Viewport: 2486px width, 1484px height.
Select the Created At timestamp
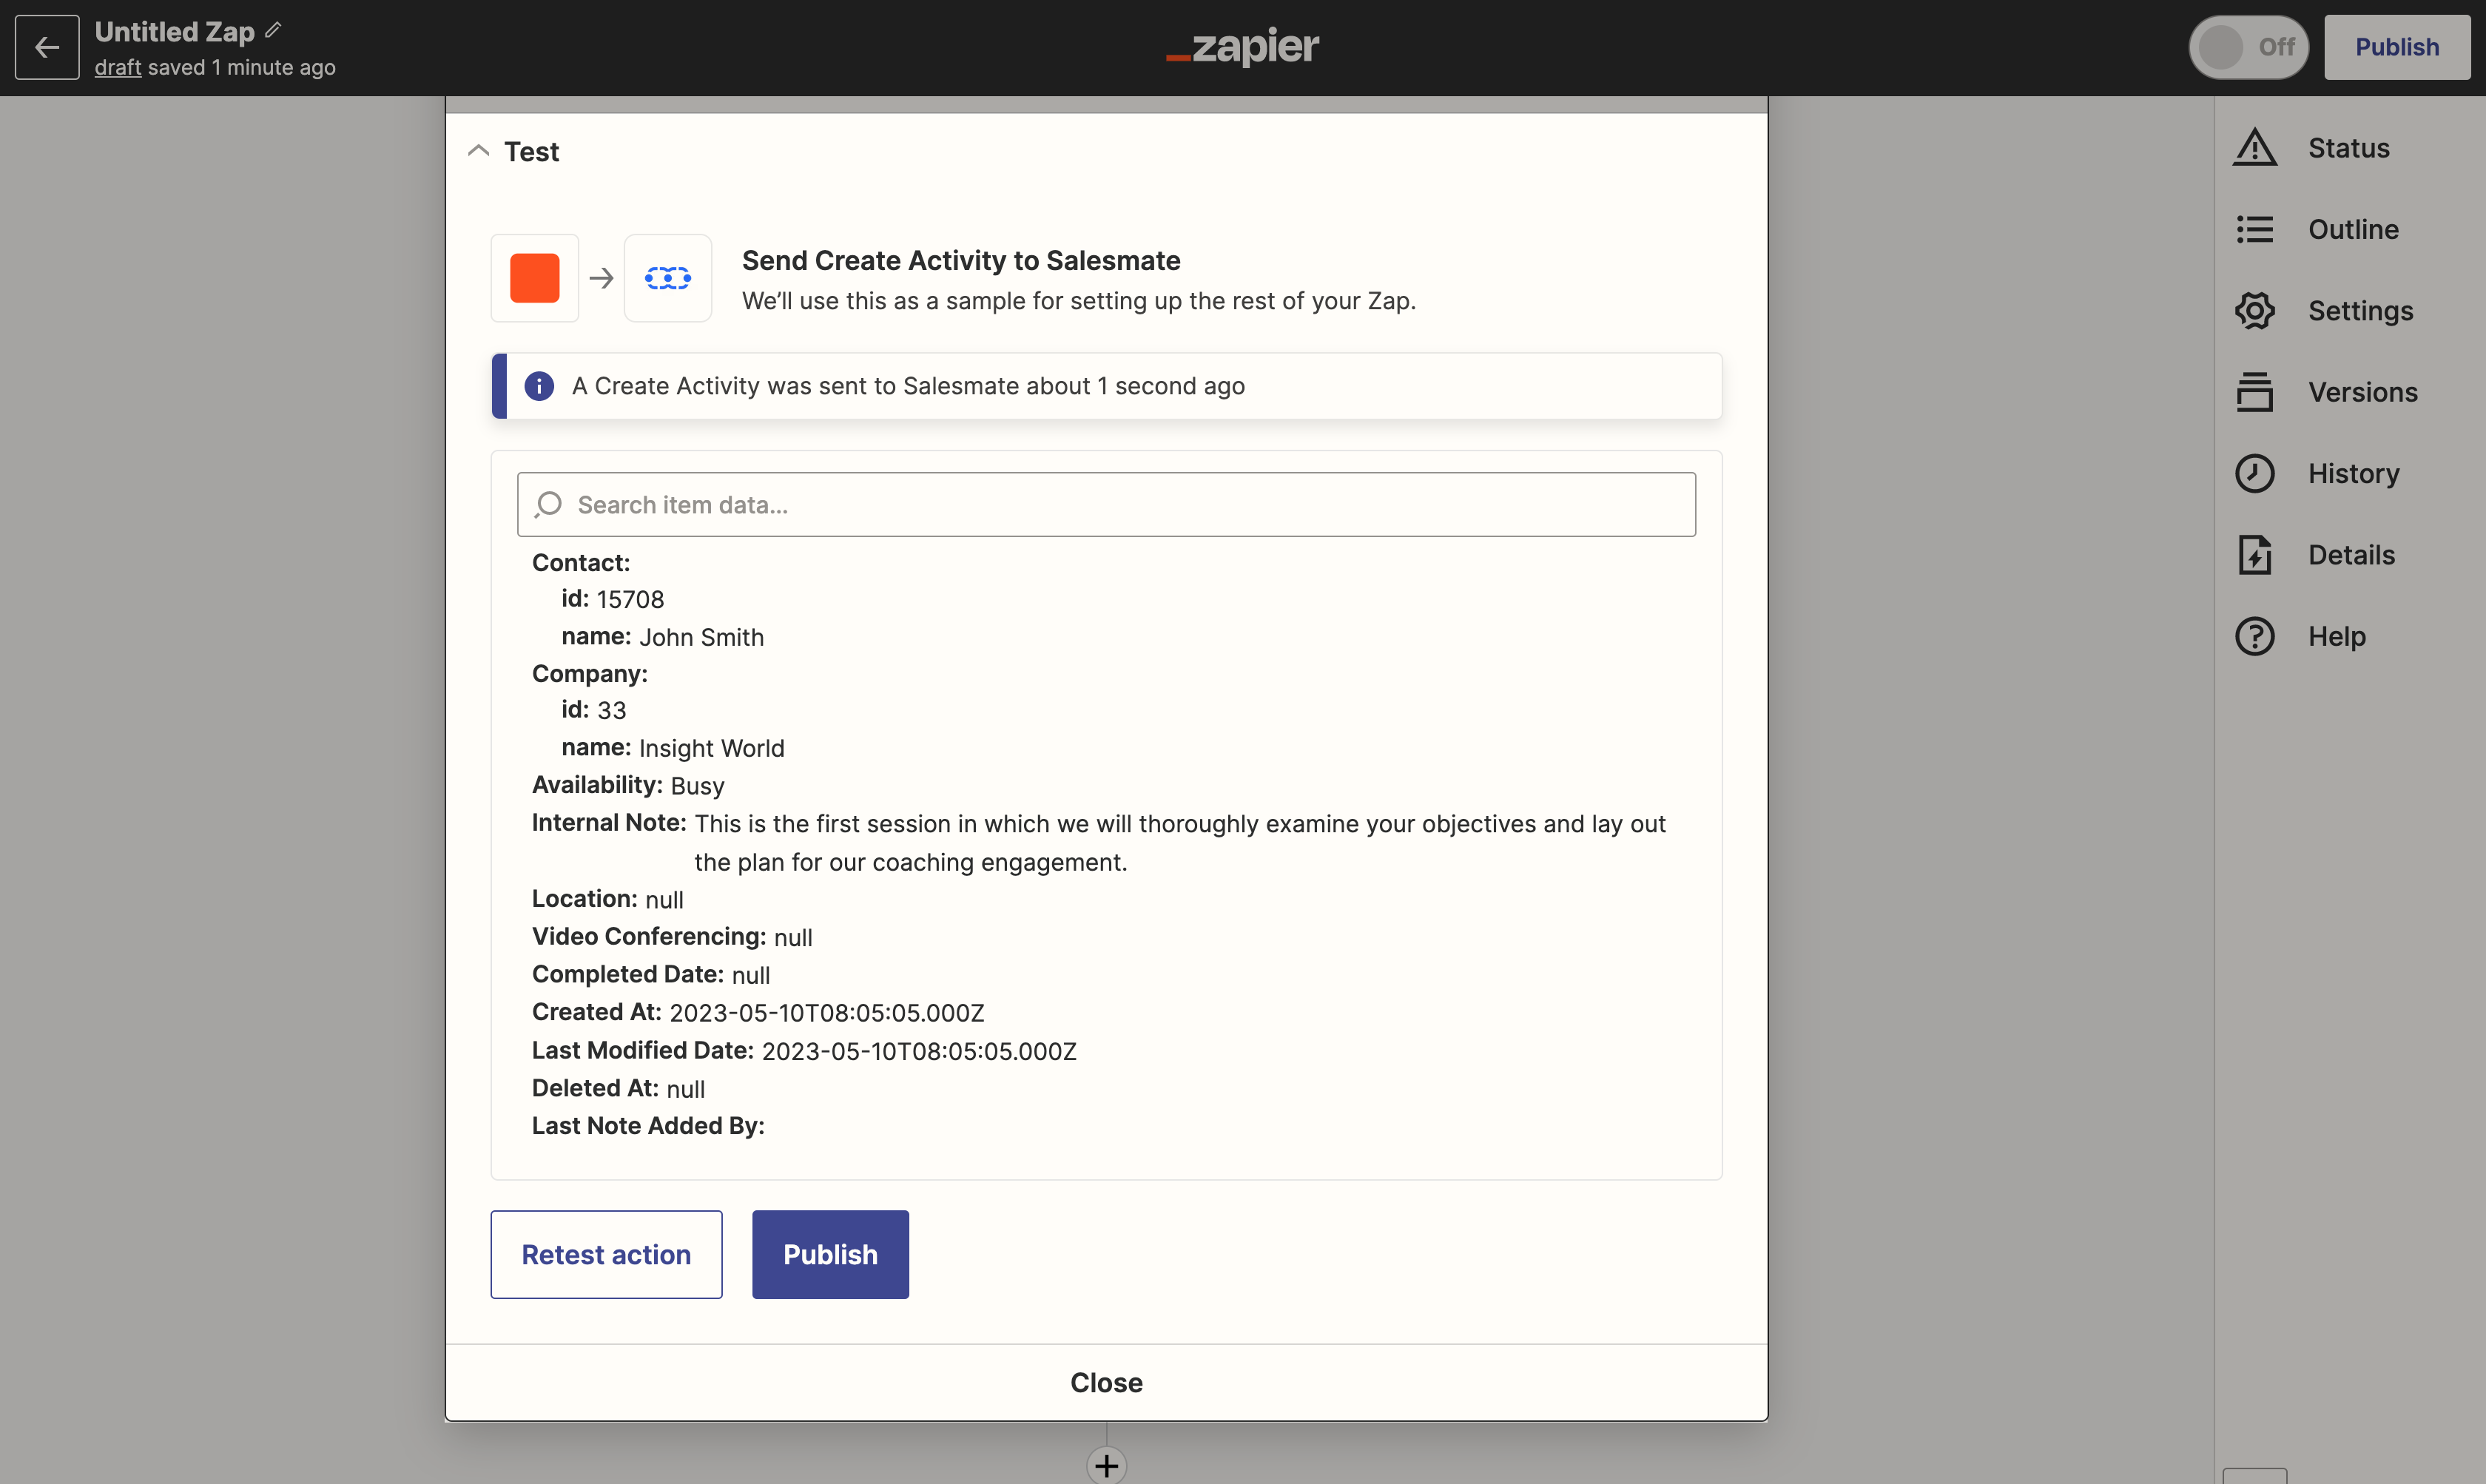826,1013
